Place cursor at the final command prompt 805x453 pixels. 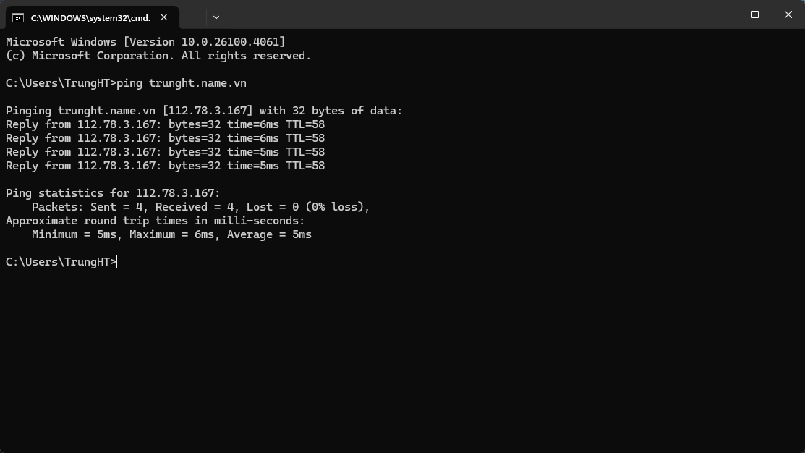pos(116,262)
